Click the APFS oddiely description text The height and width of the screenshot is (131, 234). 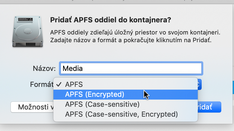(x=135, y=33)
